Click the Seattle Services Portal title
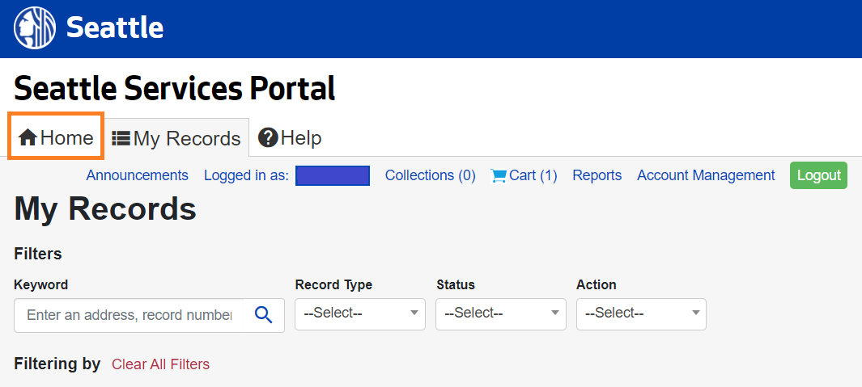 click(x=174, y=87)
